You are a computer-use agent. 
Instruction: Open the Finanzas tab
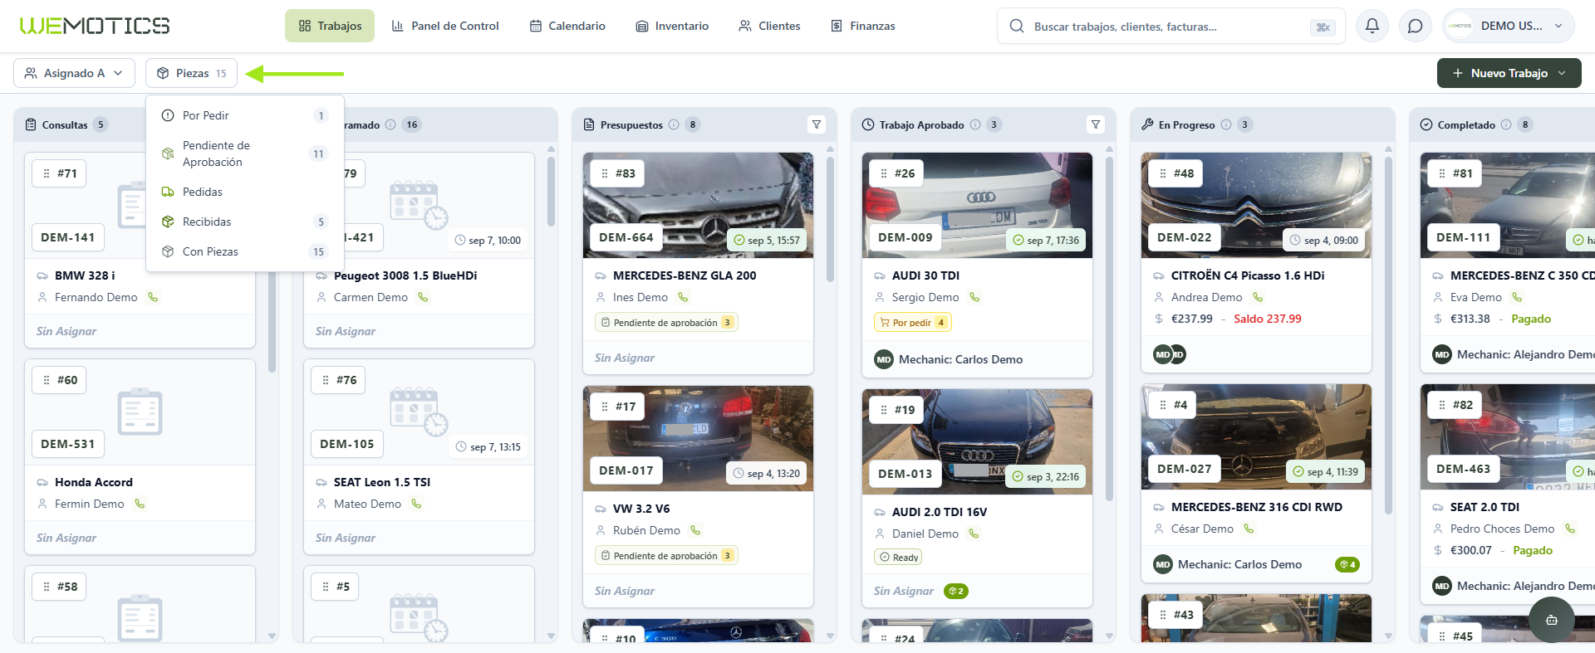click(863, 26)
